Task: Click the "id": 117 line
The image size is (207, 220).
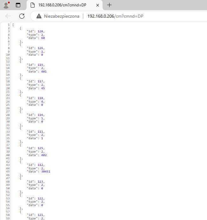Action: [x=36, y=81]
